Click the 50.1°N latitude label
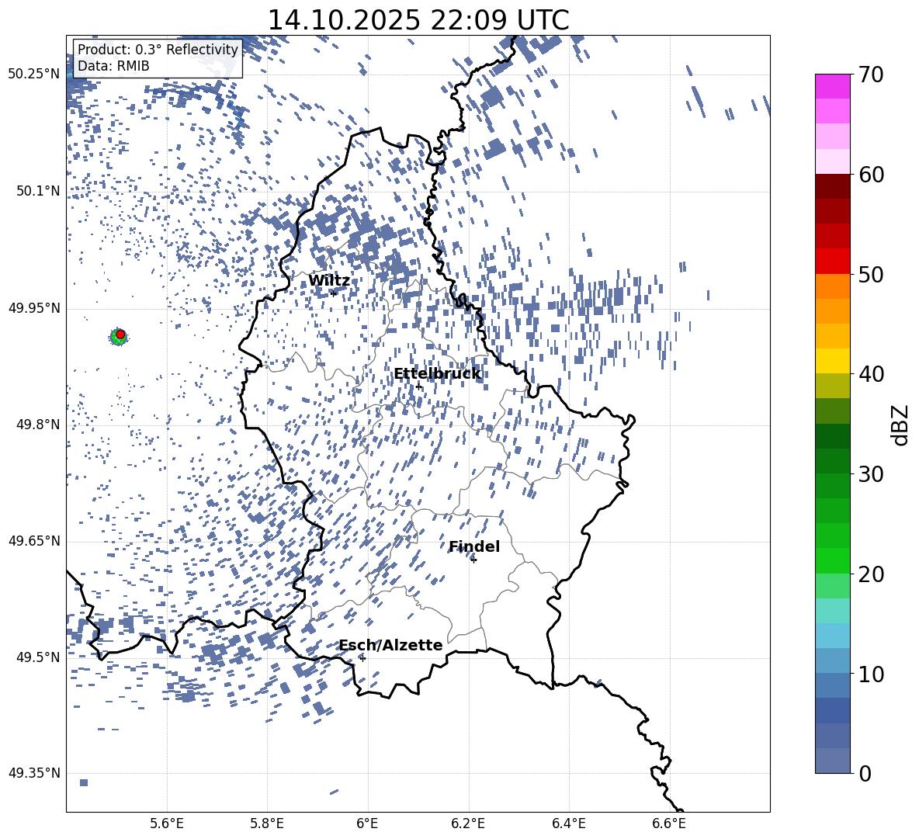Viewport: 919px width, 839px height. pyautogui.click(x=38, y=191)
